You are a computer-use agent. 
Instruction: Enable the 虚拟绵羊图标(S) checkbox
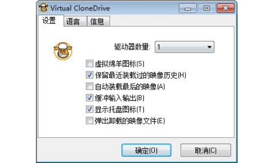[89, 63]
